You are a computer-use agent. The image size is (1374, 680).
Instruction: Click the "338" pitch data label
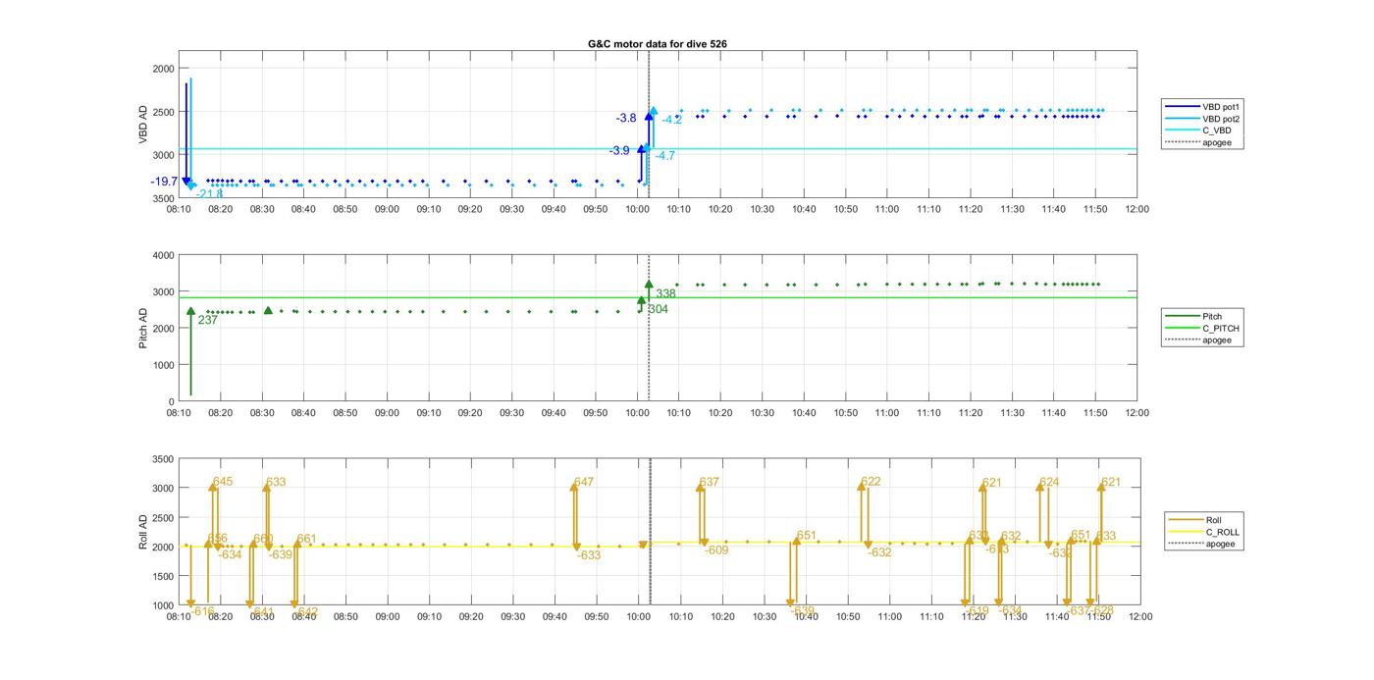[x=665, y=293]
